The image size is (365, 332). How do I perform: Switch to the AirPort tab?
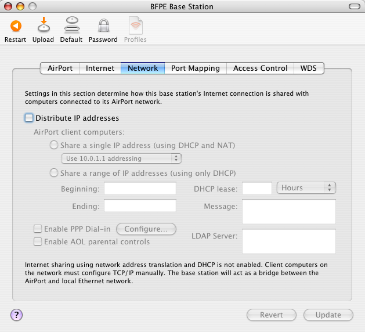[60, 68]
